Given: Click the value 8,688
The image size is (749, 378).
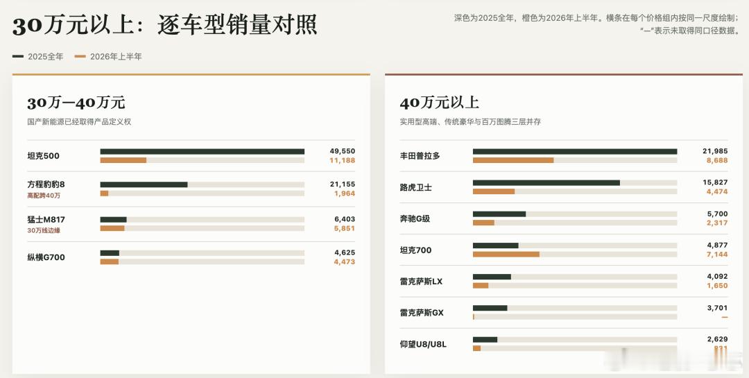Looking at the screenshot, I should click(717, 161).
